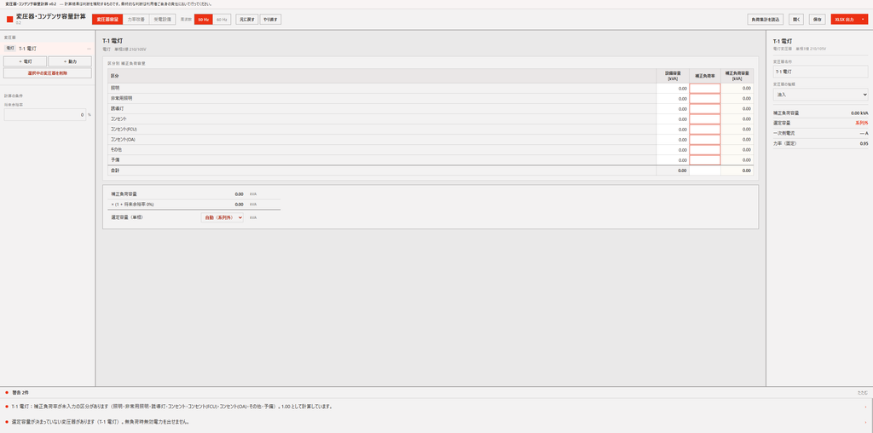Click the 元に戻す undo button
Viewport: 873px width, 433px height.
click(246, 20)
